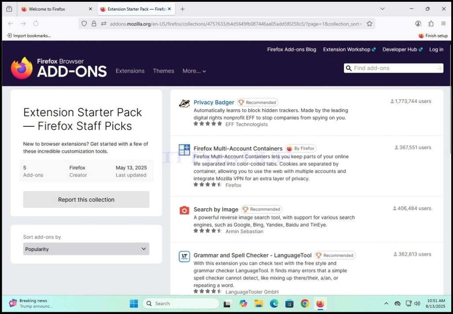Open Search by Image extension page
This screenshot has height=314, width=453.
pos(216,210)
